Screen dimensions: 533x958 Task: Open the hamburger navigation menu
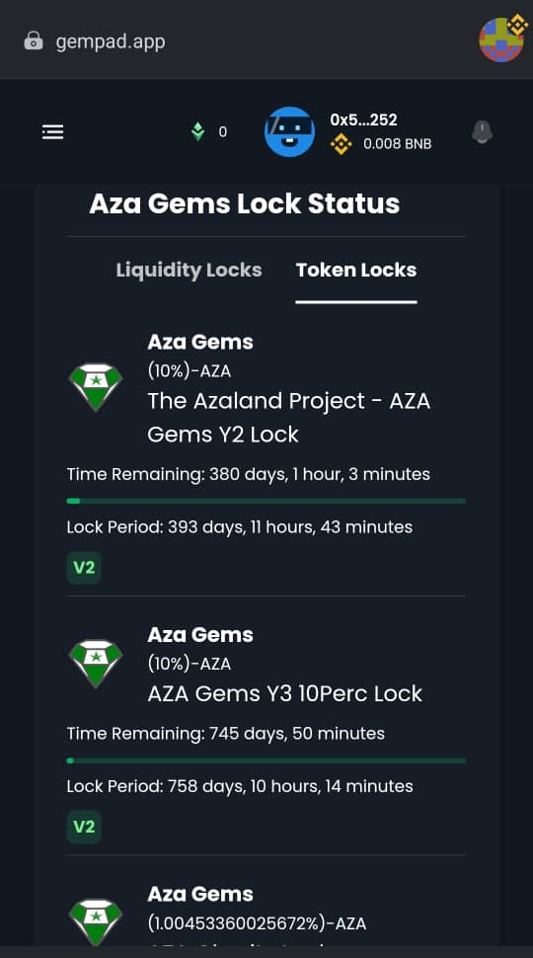point(52,132)
